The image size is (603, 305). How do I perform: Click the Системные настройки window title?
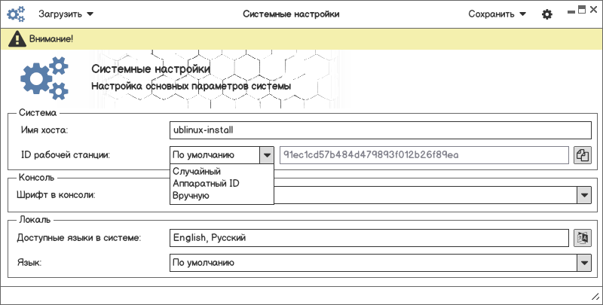click(291, 14)
